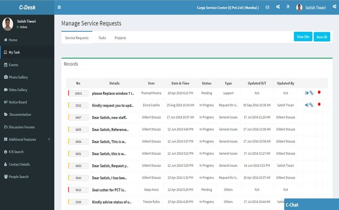
Task: Click the Events calendar icon
Action: (6, 64)
